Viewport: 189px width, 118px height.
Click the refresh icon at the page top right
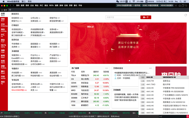pos(186,15)
